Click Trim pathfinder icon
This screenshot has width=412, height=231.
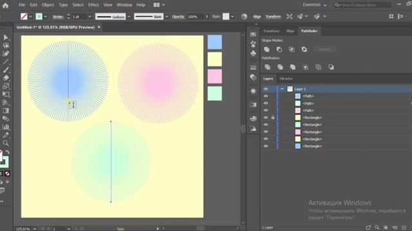point(280,67)
